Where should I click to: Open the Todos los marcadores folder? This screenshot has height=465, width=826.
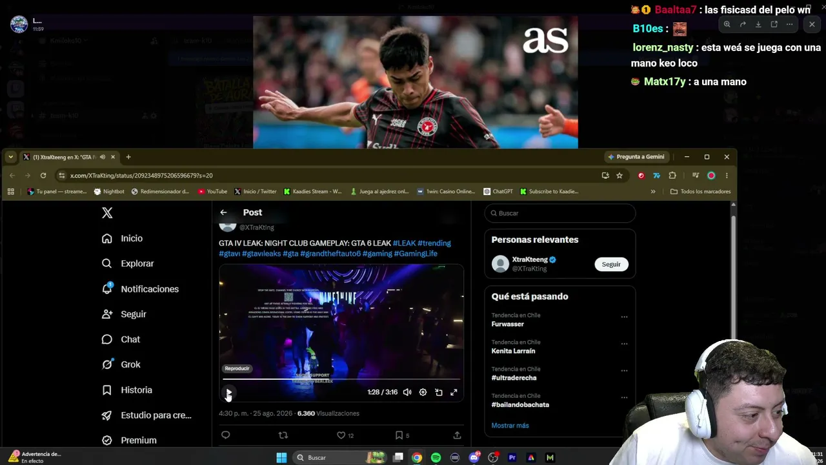pos(700,192)
